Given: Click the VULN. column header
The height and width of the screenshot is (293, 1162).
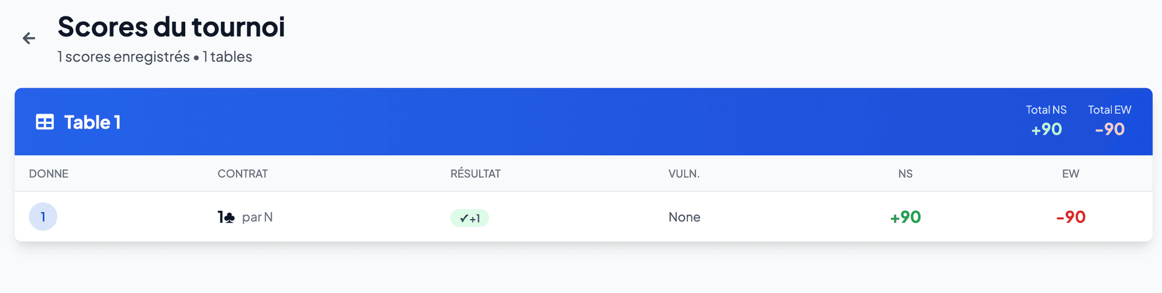Looking at the screenshot, I should coord(684,174).
